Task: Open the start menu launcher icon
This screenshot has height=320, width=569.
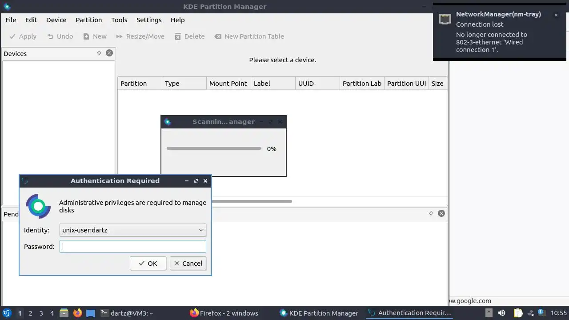Action: pyautogui.click(x=7, y=313)
